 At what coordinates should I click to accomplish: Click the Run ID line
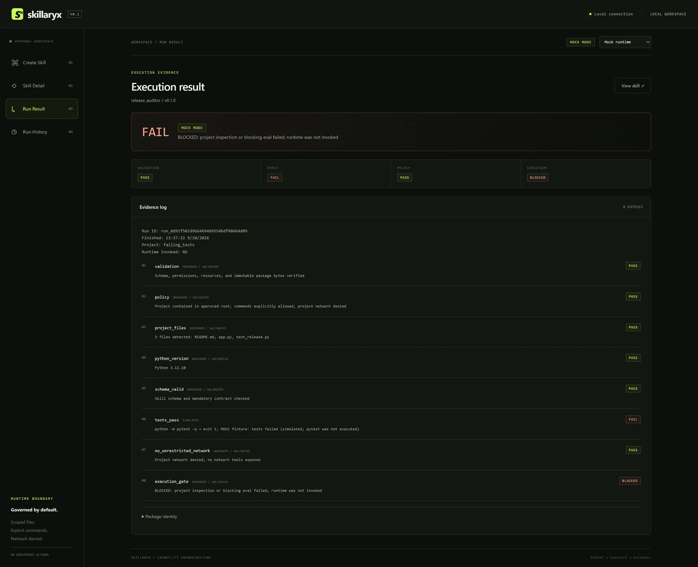(194, 231)
